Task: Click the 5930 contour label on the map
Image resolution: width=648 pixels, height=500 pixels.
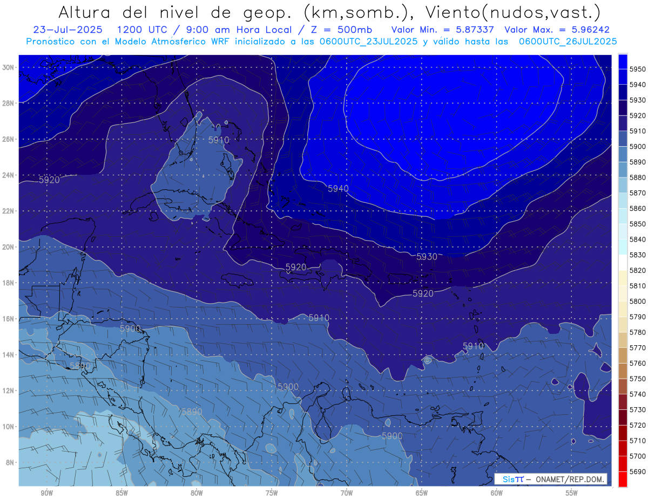Action: [427, 257]
